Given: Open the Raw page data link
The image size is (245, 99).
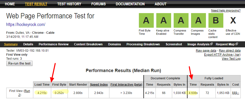Looking at the screenshot, I should [206, 51].
